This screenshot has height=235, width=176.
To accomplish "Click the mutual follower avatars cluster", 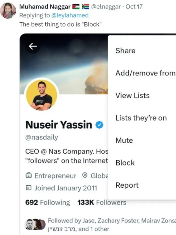I will (35, 224).
